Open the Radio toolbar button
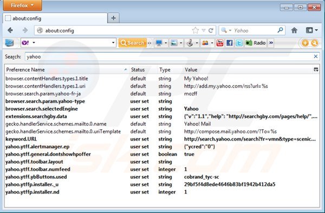The width and height of the screenshot is (325, 213). (x=255, y=43)
